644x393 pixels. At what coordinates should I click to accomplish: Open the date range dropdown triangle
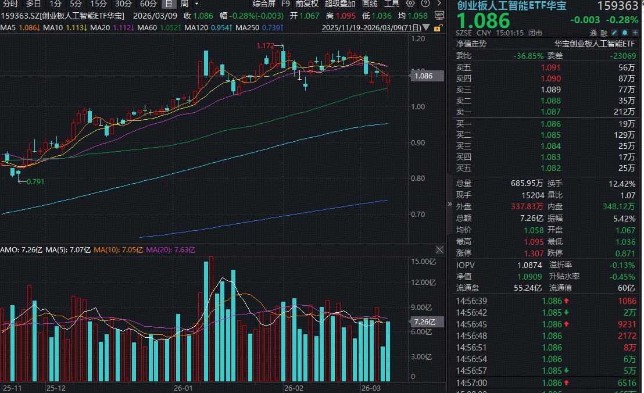click(425, 27)
